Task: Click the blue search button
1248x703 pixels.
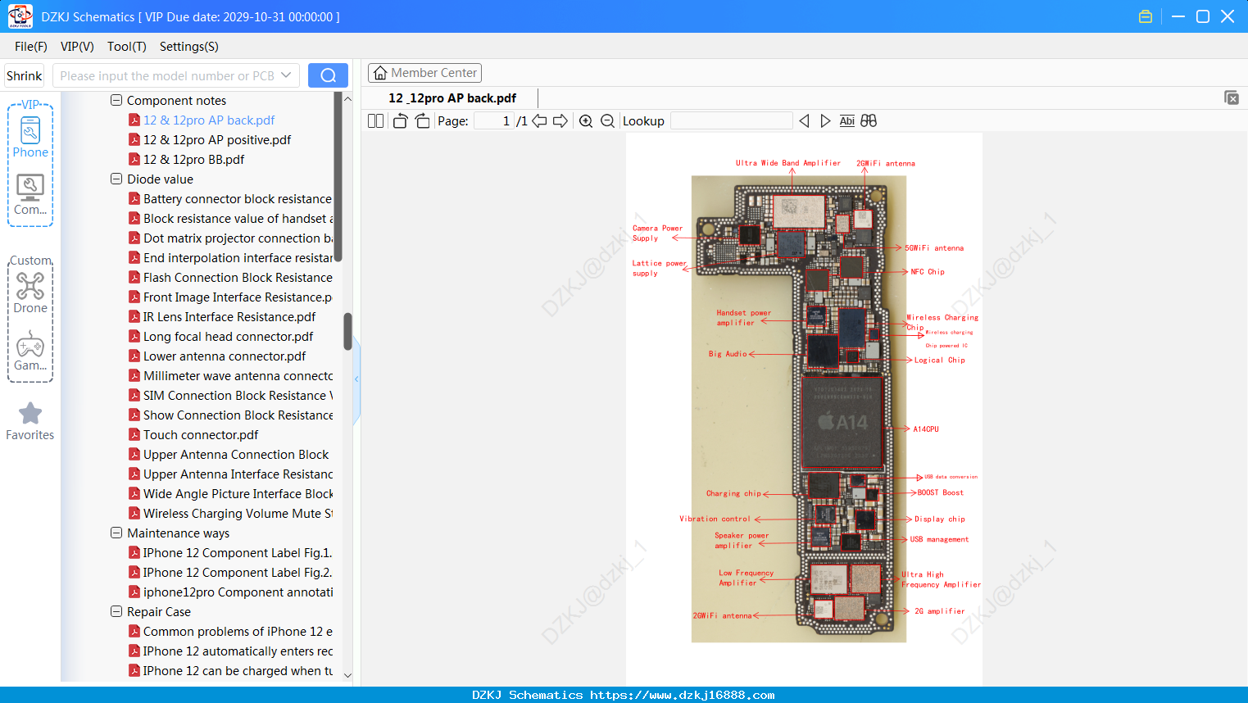Action: click(328, 75)
